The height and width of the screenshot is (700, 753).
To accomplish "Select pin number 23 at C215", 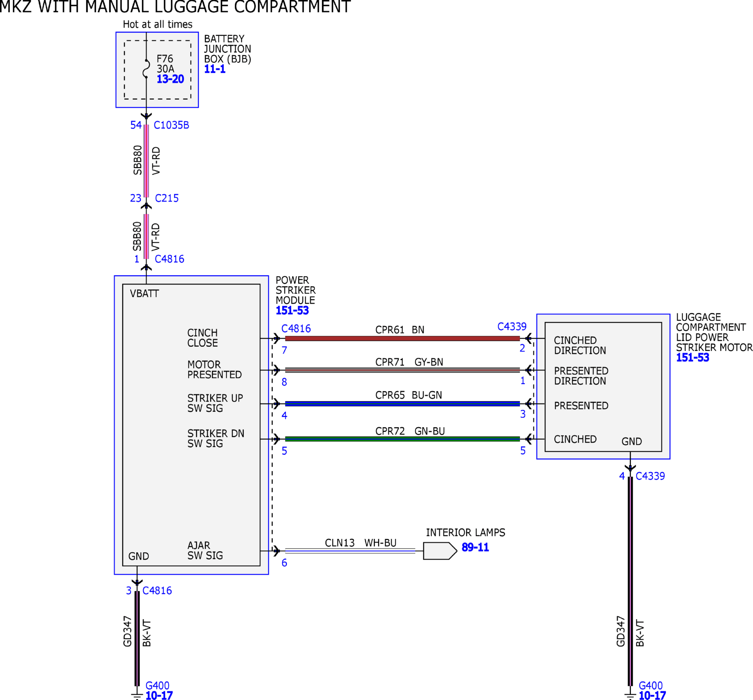I will [x=136, y=198].
